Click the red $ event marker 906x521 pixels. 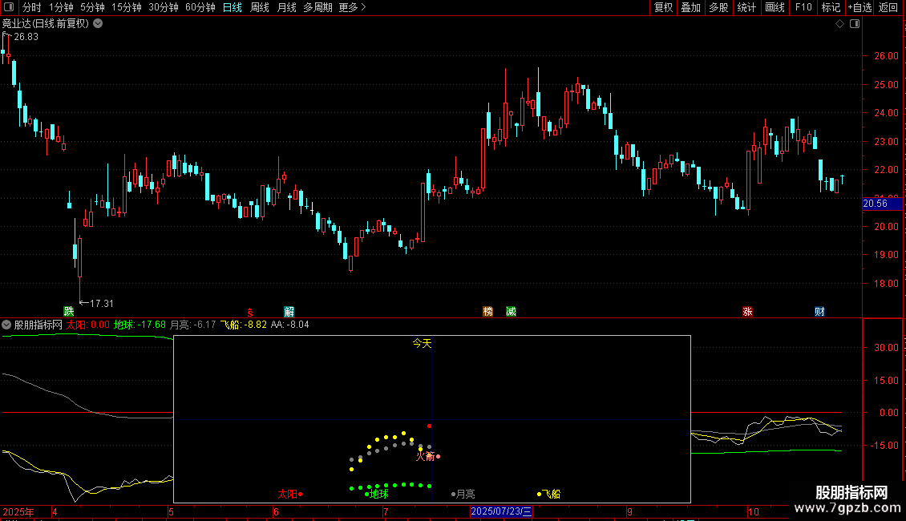point(249,312)
